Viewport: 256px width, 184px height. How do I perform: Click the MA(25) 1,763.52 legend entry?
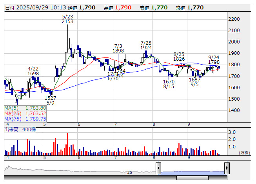[x=25, y=113]
